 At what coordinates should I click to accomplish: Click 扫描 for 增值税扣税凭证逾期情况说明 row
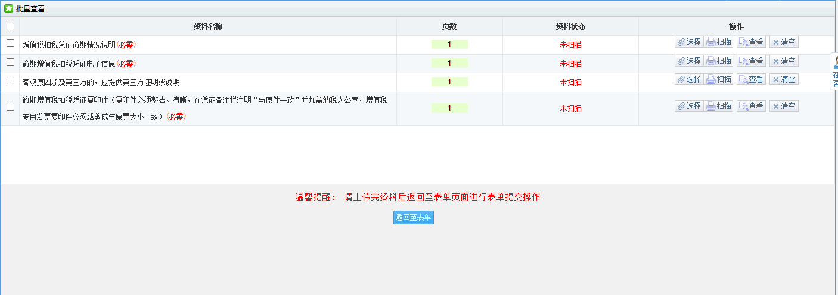click(x=719, y=42)
